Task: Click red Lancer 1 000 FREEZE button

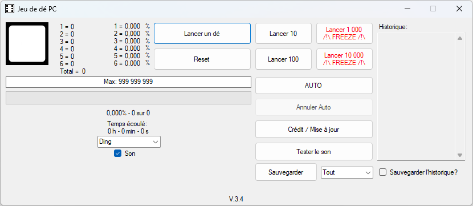Action: pos(344,34)
